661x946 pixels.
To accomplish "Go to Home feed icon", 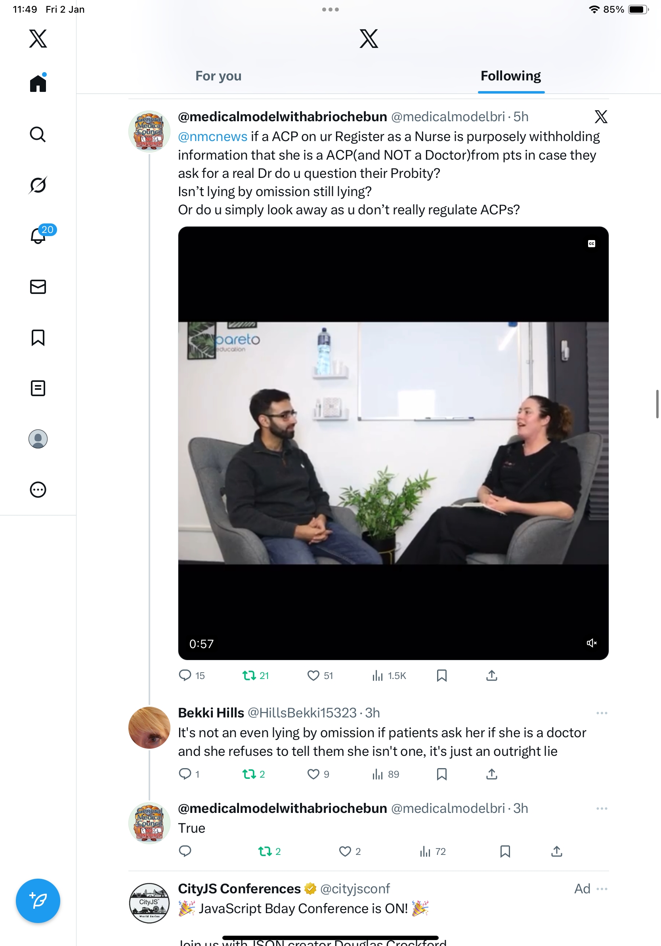I will (x=38, y=83).
